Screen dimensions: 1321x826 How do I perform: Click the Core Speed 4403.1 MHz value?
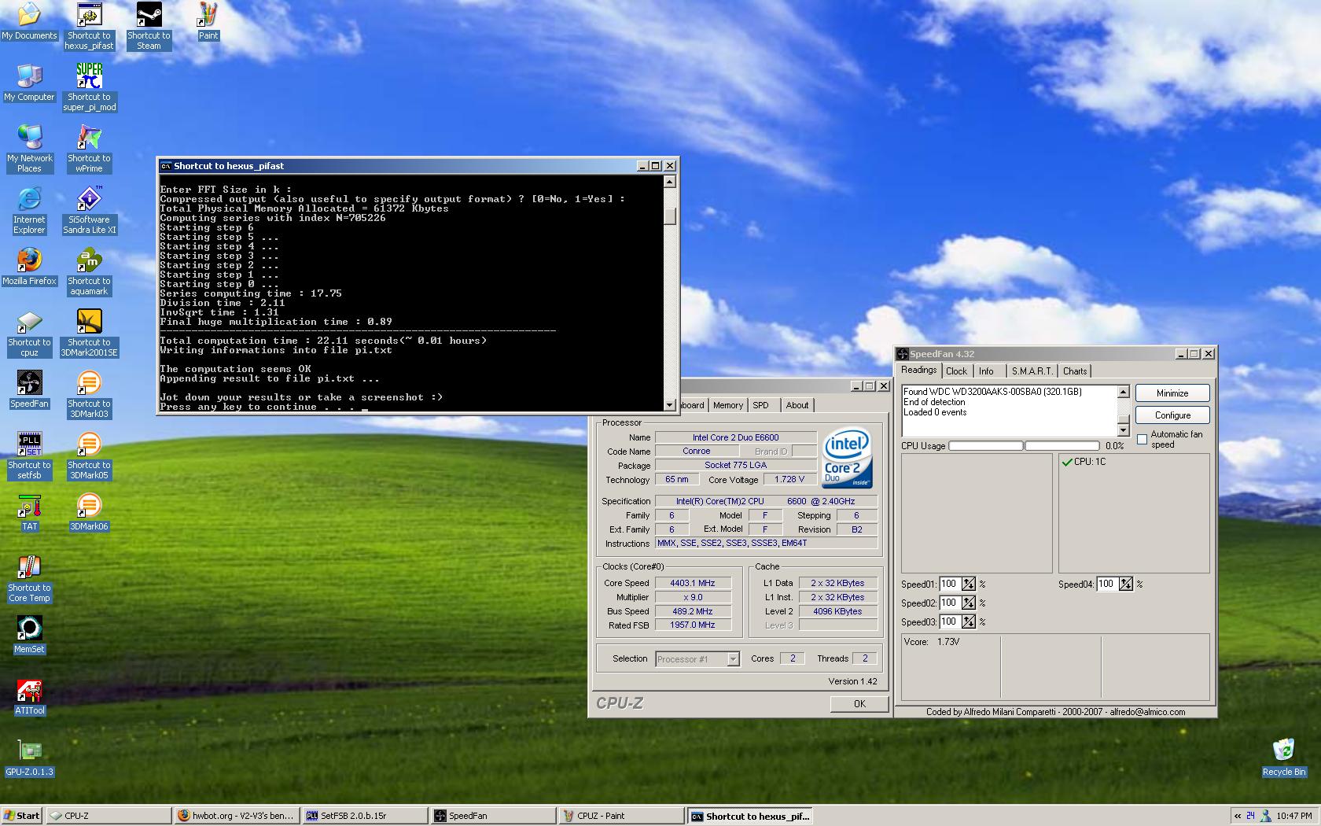tap(693, 584)
